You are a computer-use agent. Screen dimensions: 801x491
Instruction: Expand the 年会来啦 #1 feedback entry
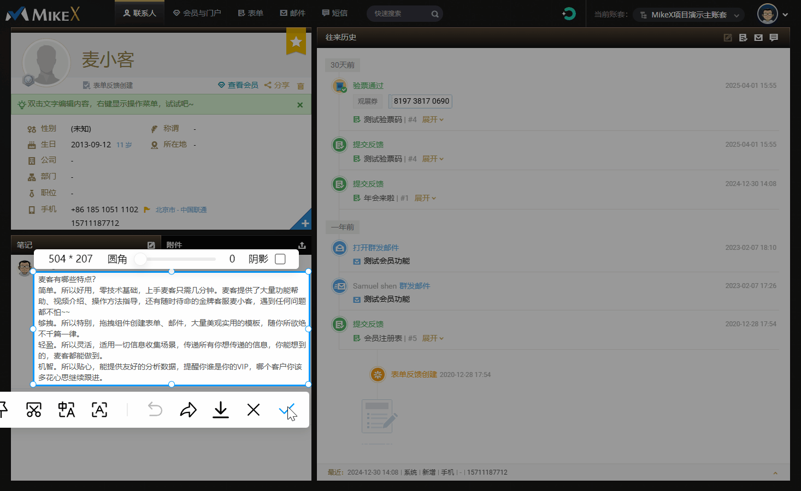click(425, 198)
